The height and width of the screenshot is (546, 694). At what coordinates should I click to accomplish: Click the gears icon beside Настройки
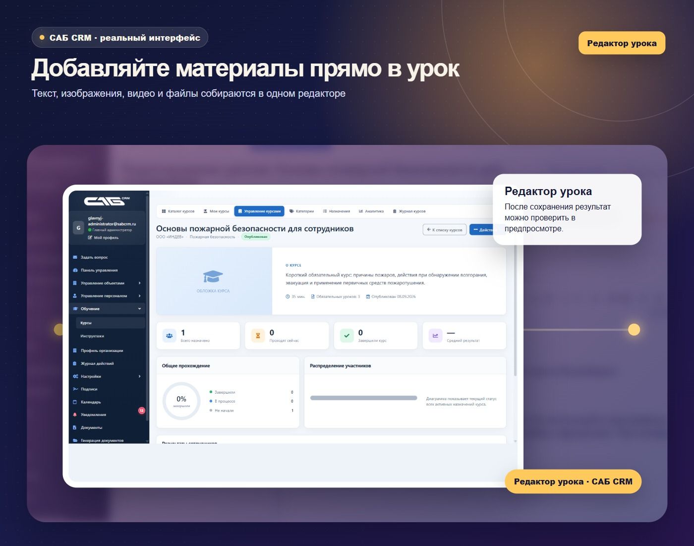pos(75,376)
